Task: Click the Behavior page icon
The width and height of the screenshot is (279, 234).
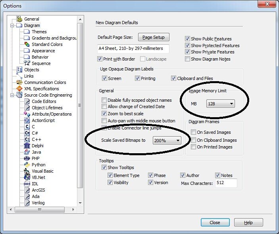Action: [27, 57]
